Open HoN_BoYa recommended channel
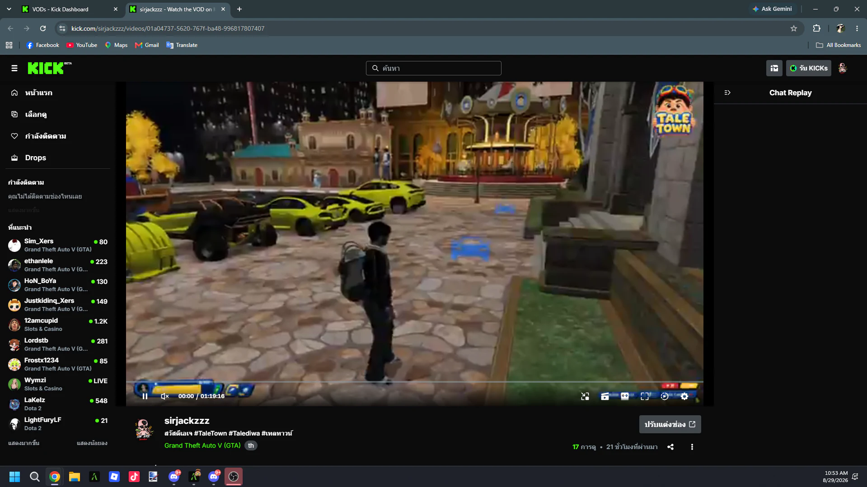This screenshot has width=867, height=487. tap(58, 285)
